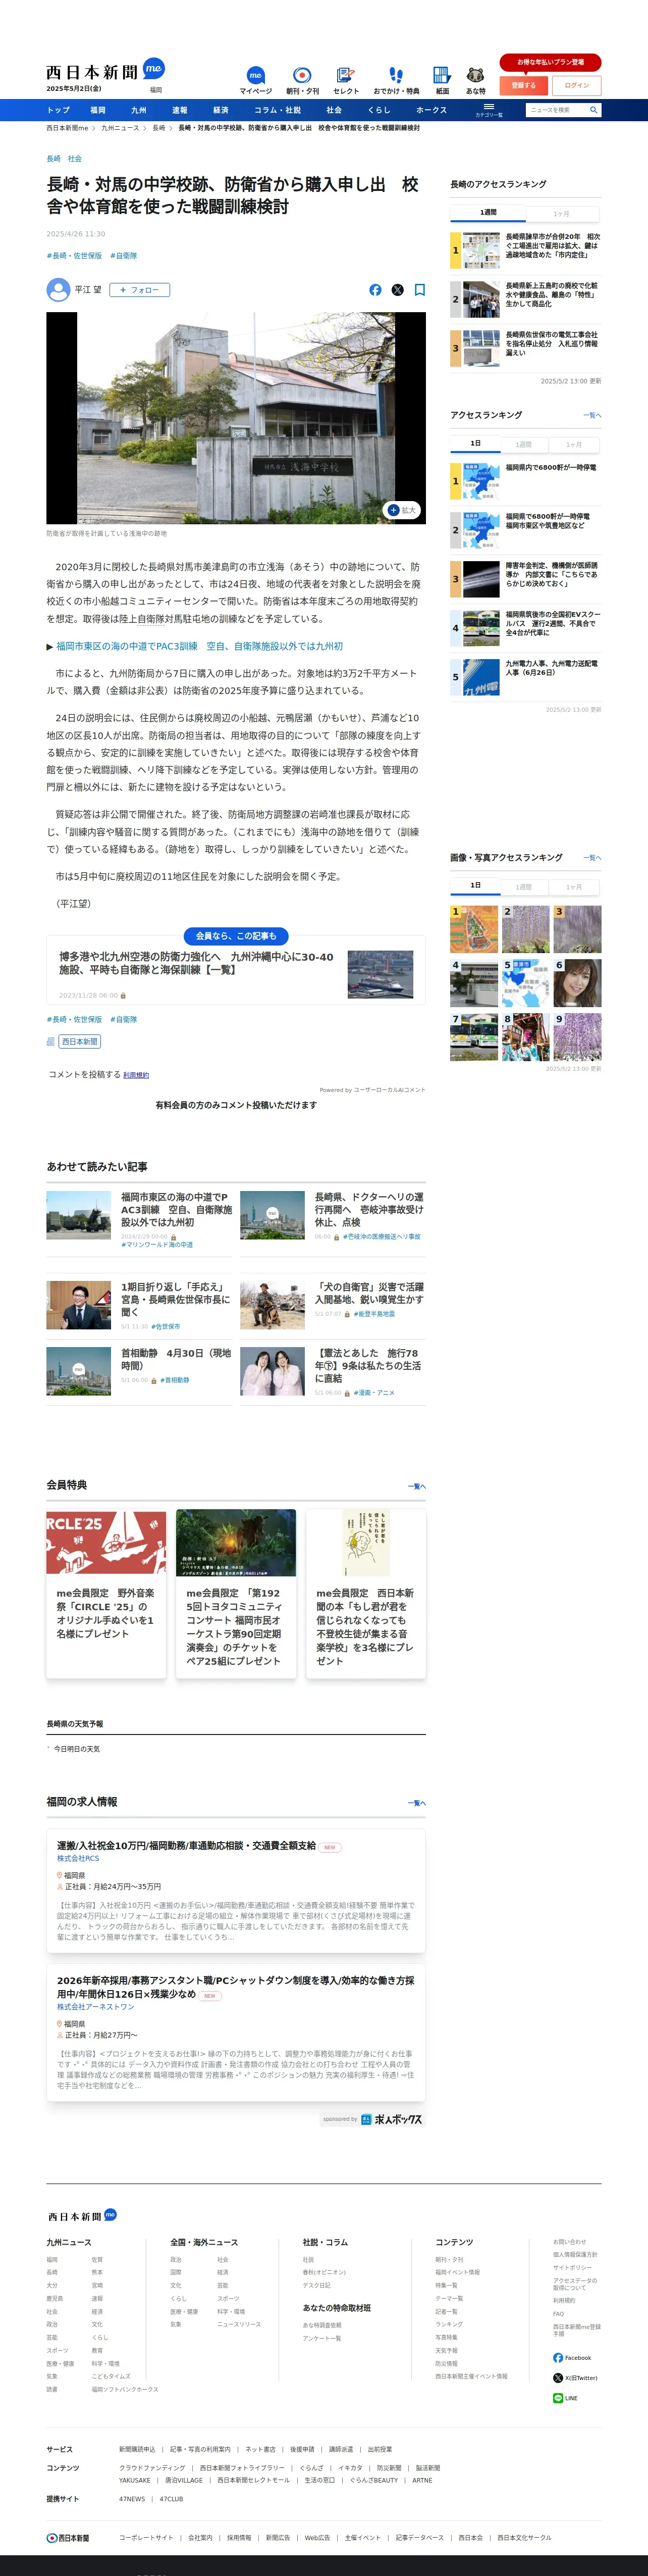This screenshot has height=2576, width=648.
Task: Click the ログイン button
Action: [577, 85]
